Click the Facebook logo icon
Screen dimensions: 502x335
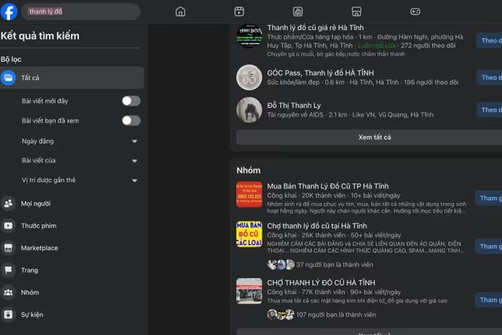point(9,11)
